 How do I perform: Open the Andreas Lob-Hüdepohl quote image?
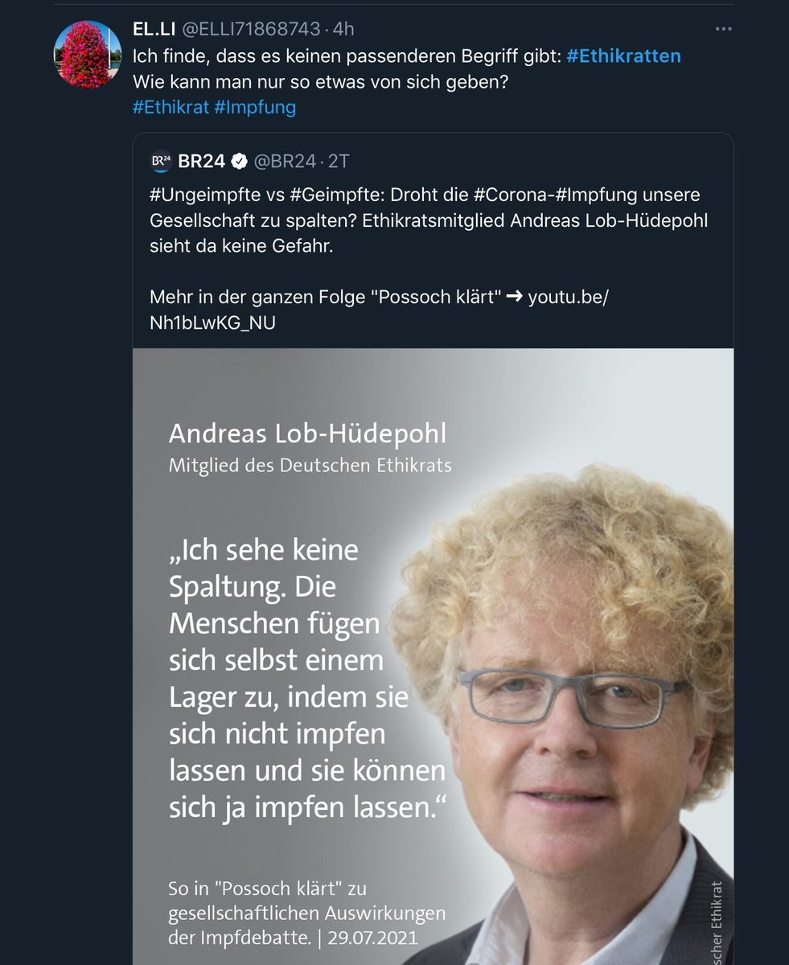click(434, 656)
